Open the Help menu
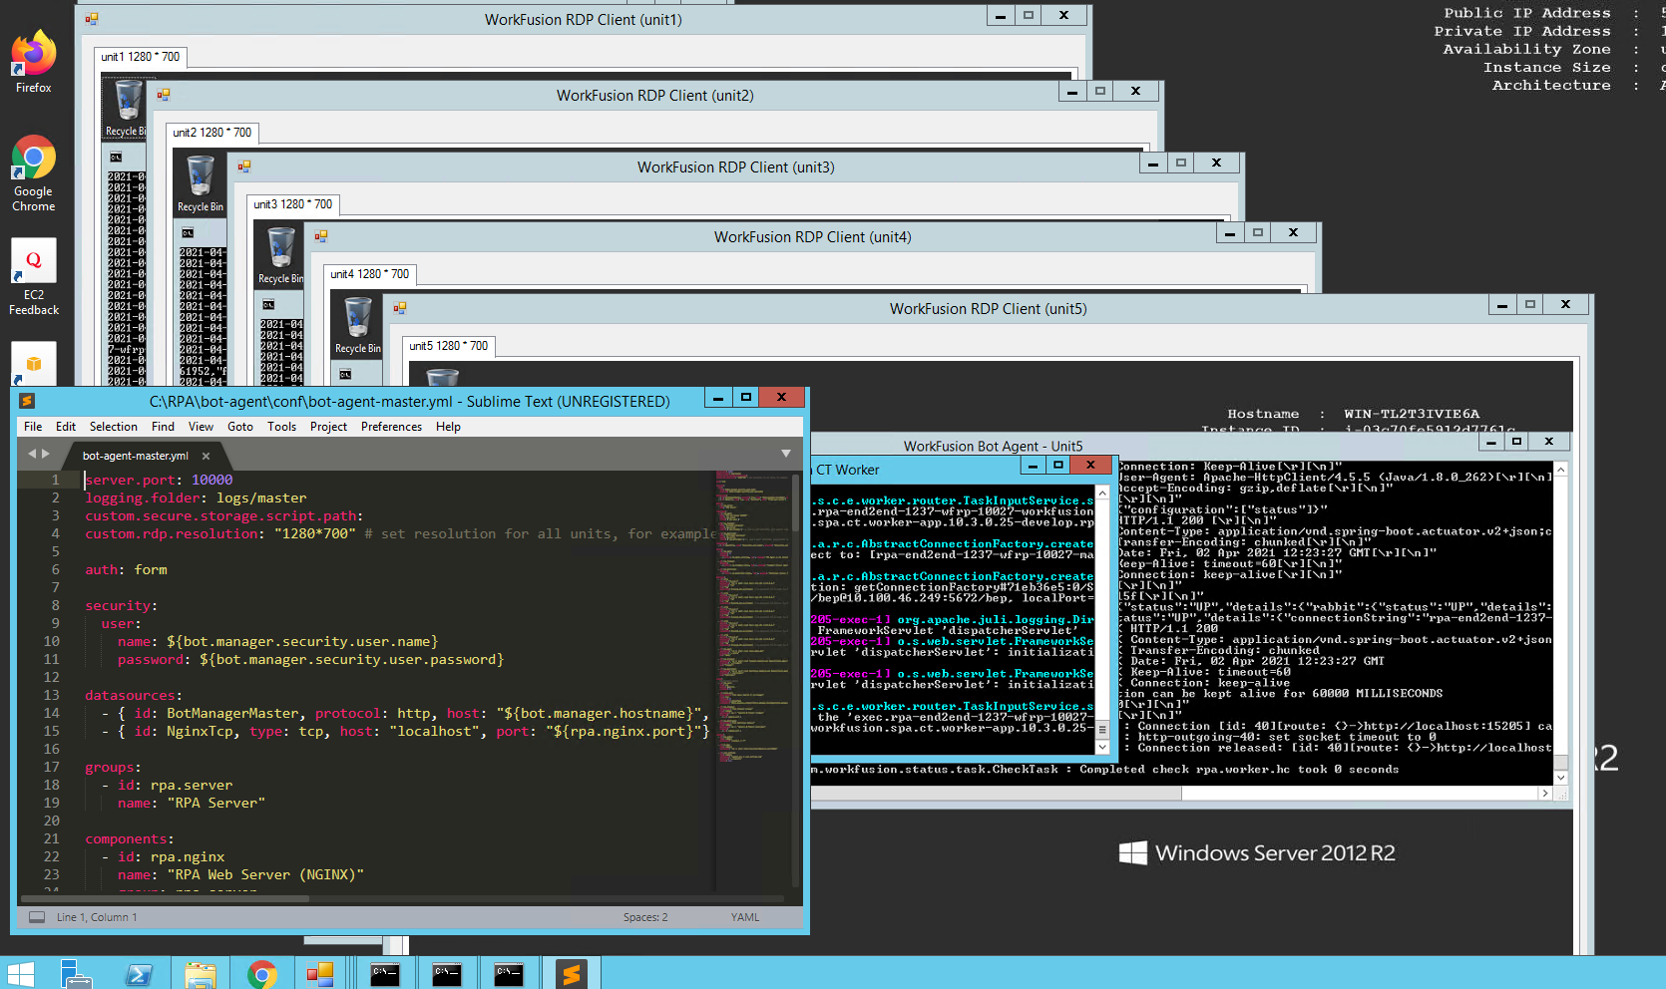The image size is (1666, 989). [449, 427]
